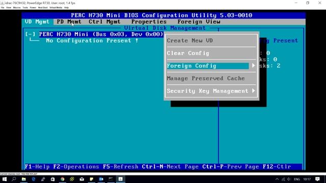The width and height of the screenshot is (326, 183).
Task: Open Sticky Notes from taskbar
Action: pos(91,179)
